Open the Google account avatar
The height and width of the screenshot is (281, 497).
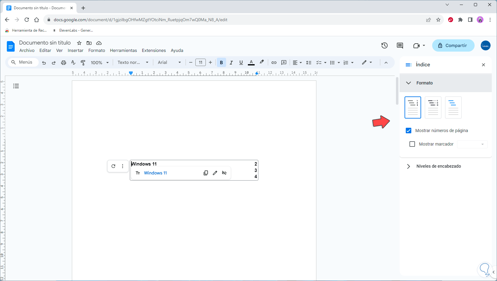[x=486, y=45]
